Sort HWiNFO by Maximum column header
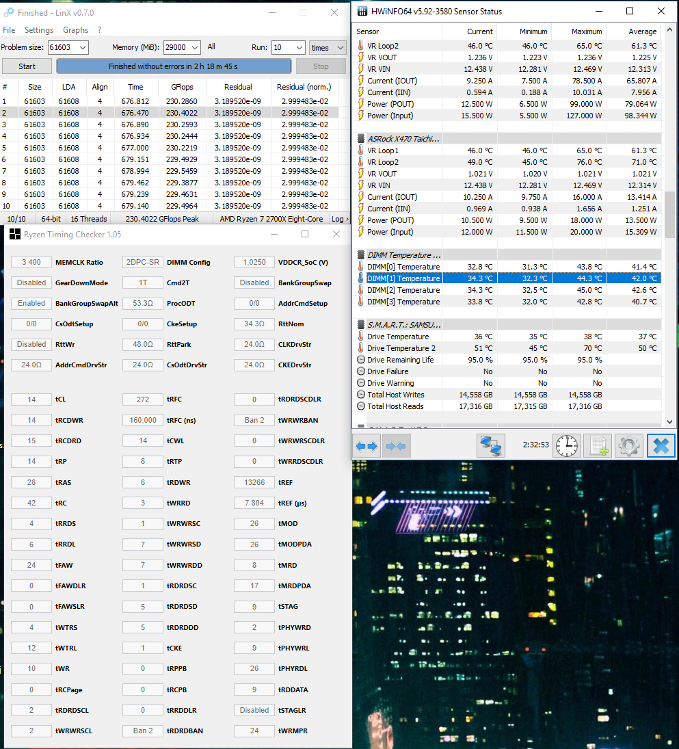The width and height of the screenshot is (679, 749). coord(578,31)
